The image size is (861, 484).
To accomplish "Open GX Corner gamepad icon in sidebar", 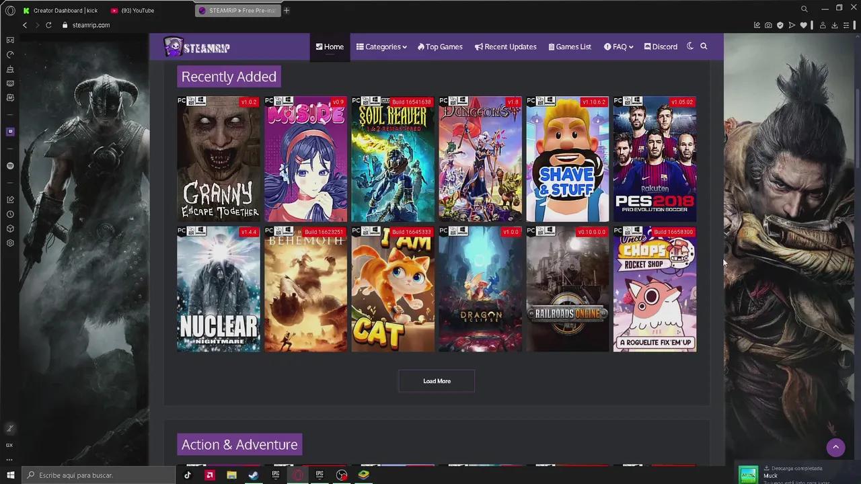I will [10, 40].
